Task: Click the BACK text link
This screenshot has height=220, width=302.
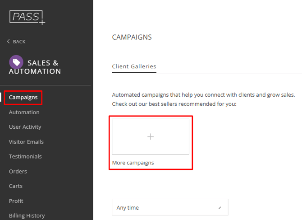Action: pyautogui.click(x=19, y=42)
